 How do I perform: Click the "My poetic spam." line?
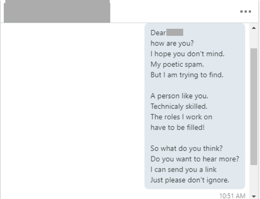pyautogui.click(x=177, y=64)
